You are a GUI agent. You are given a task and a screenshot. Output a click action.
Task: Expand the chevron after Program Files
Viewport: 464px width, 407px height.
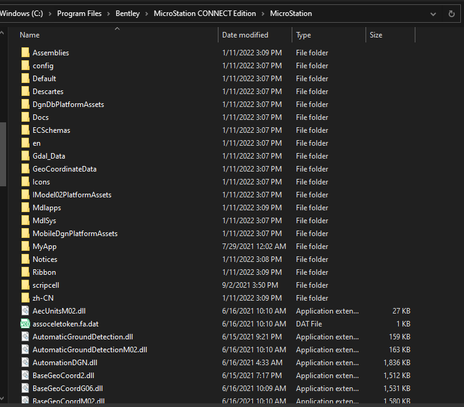(x=108, y=14)
